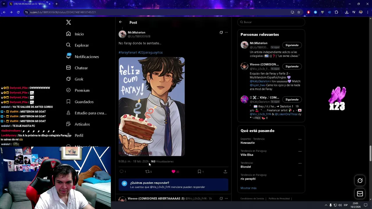
Task: Open Grok in the sidebar
Action: pyautogui.click(x=75, y=79)
